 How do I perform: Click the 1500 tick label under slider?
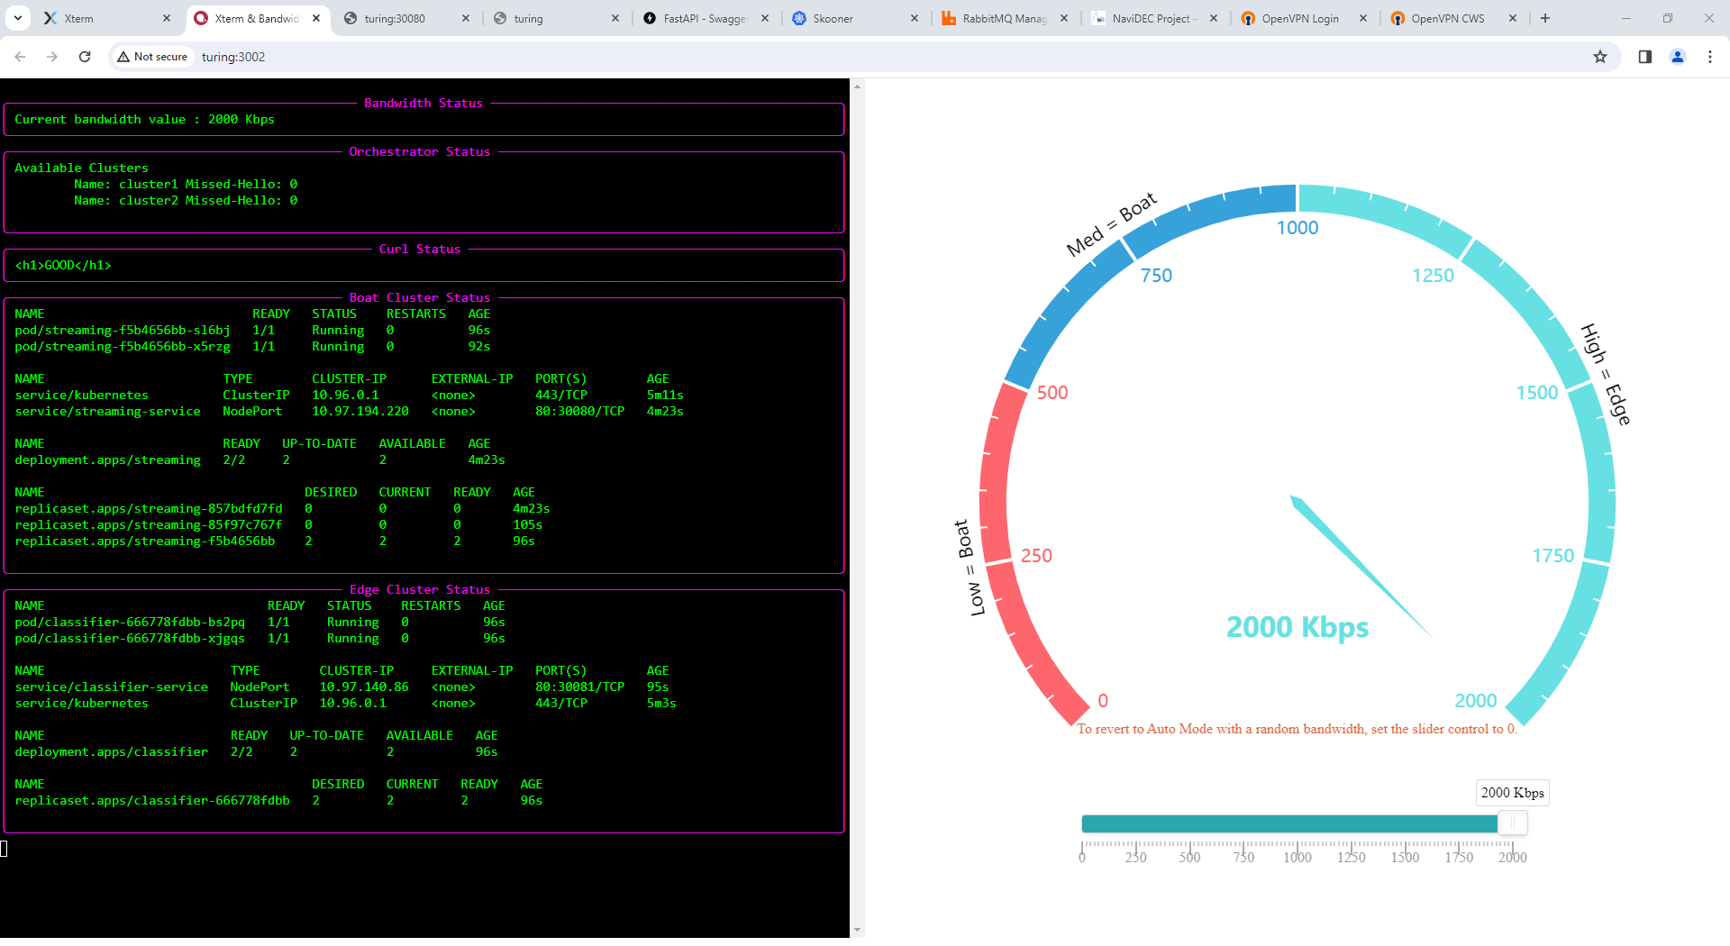pos(1405,858)
